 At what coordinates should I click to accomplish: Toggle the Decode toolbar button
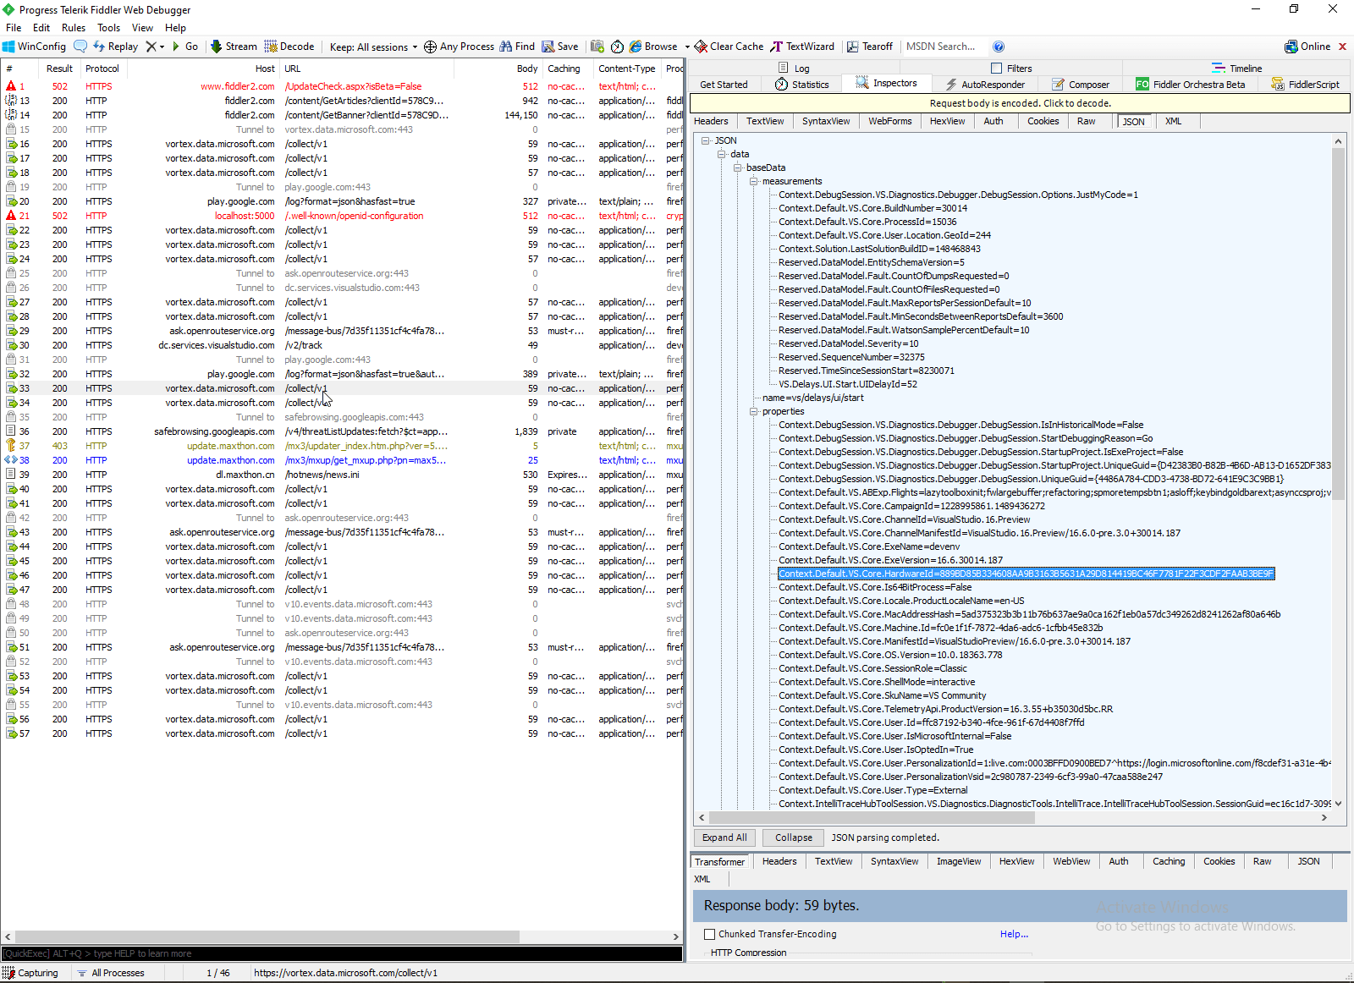[289, 47]
